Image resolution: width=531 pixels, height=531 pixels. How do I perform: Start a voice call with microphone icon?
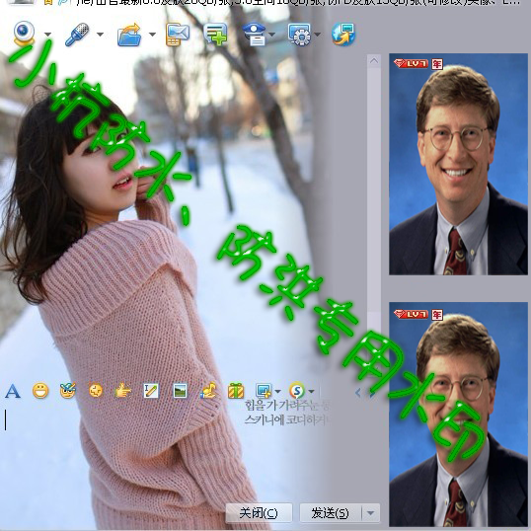point(77,35)
